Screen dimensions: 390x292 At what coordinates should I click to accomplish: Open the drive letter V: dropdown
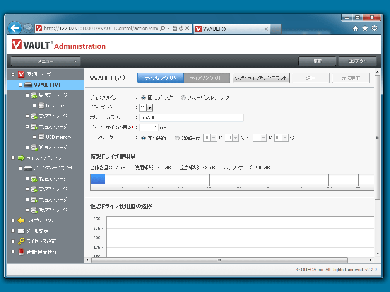[x=149, y=107]
